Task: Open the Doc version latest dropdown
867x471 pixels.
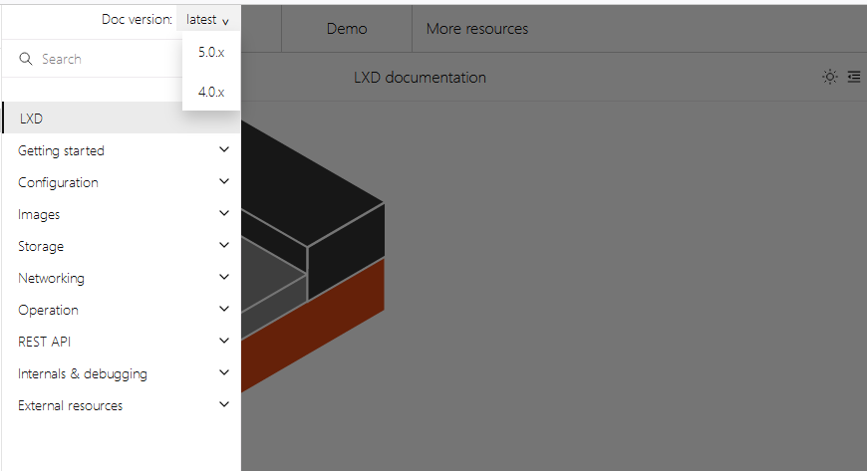Action: [208, 20]
